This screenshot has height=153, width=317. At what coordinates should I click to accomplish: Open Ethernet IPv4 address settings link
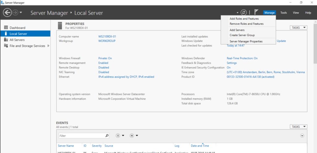point(126,77)
